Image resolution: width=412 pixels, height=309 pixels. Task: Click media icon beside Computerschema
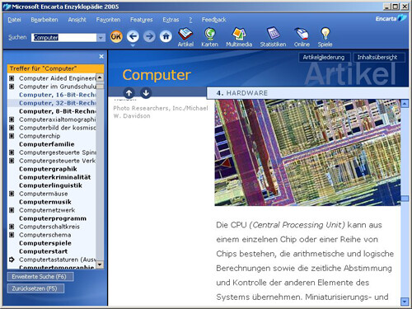(x=12, y=235)
